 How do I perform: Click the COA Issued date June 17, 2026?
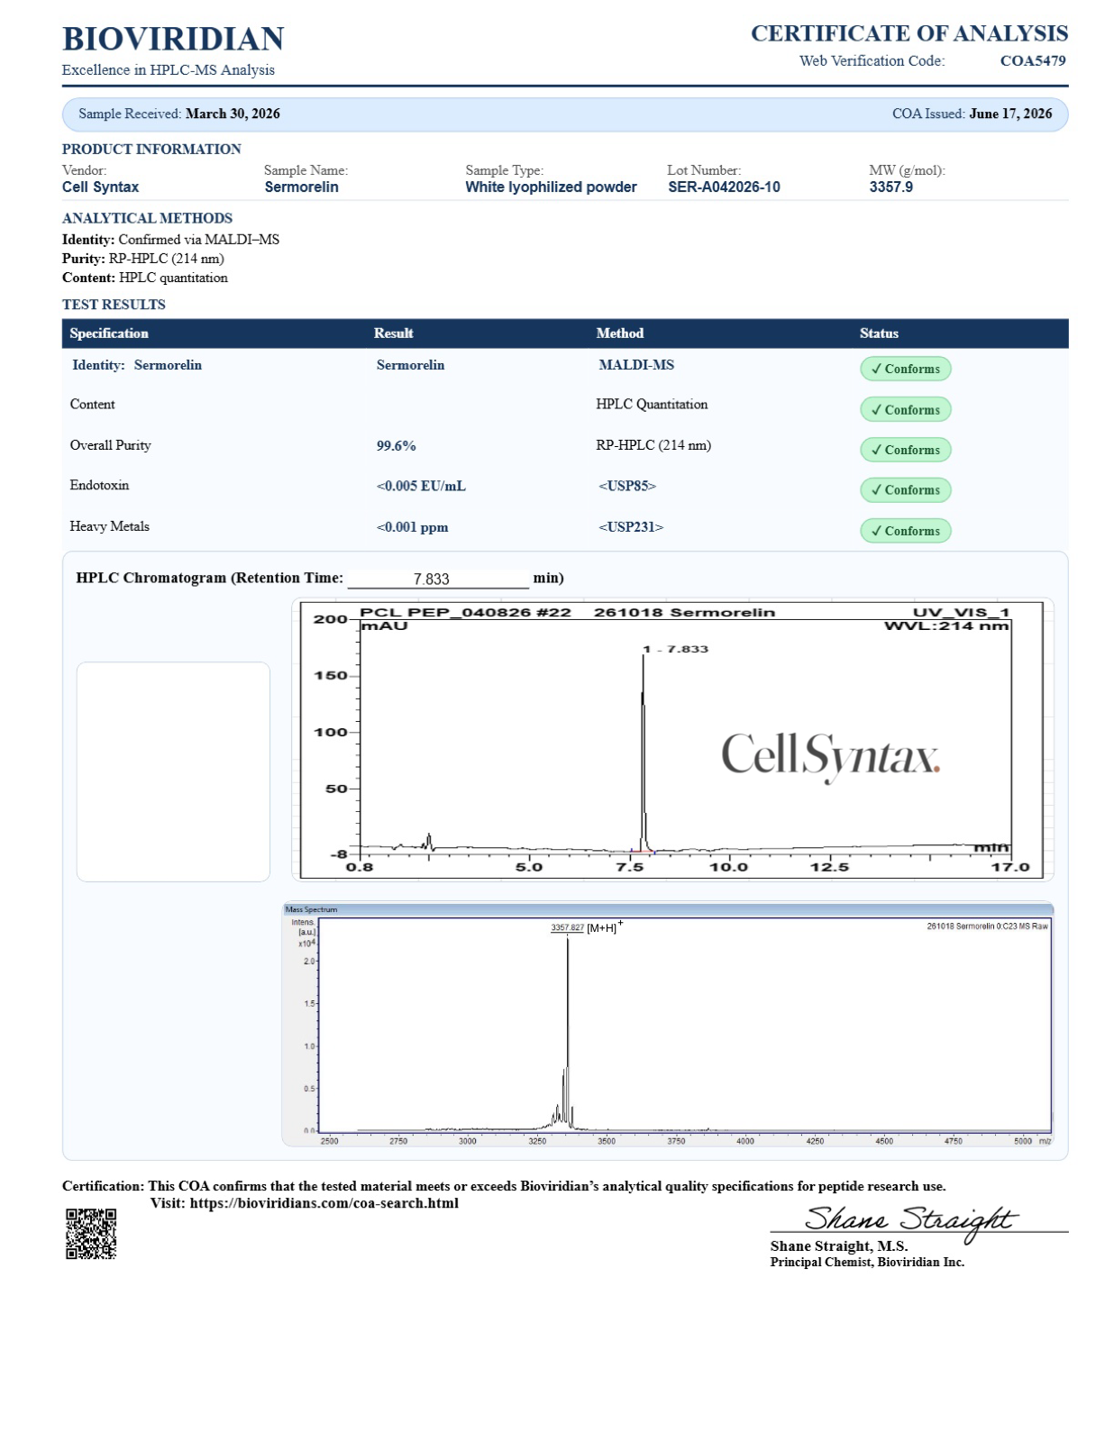[x=1010, y=114]
